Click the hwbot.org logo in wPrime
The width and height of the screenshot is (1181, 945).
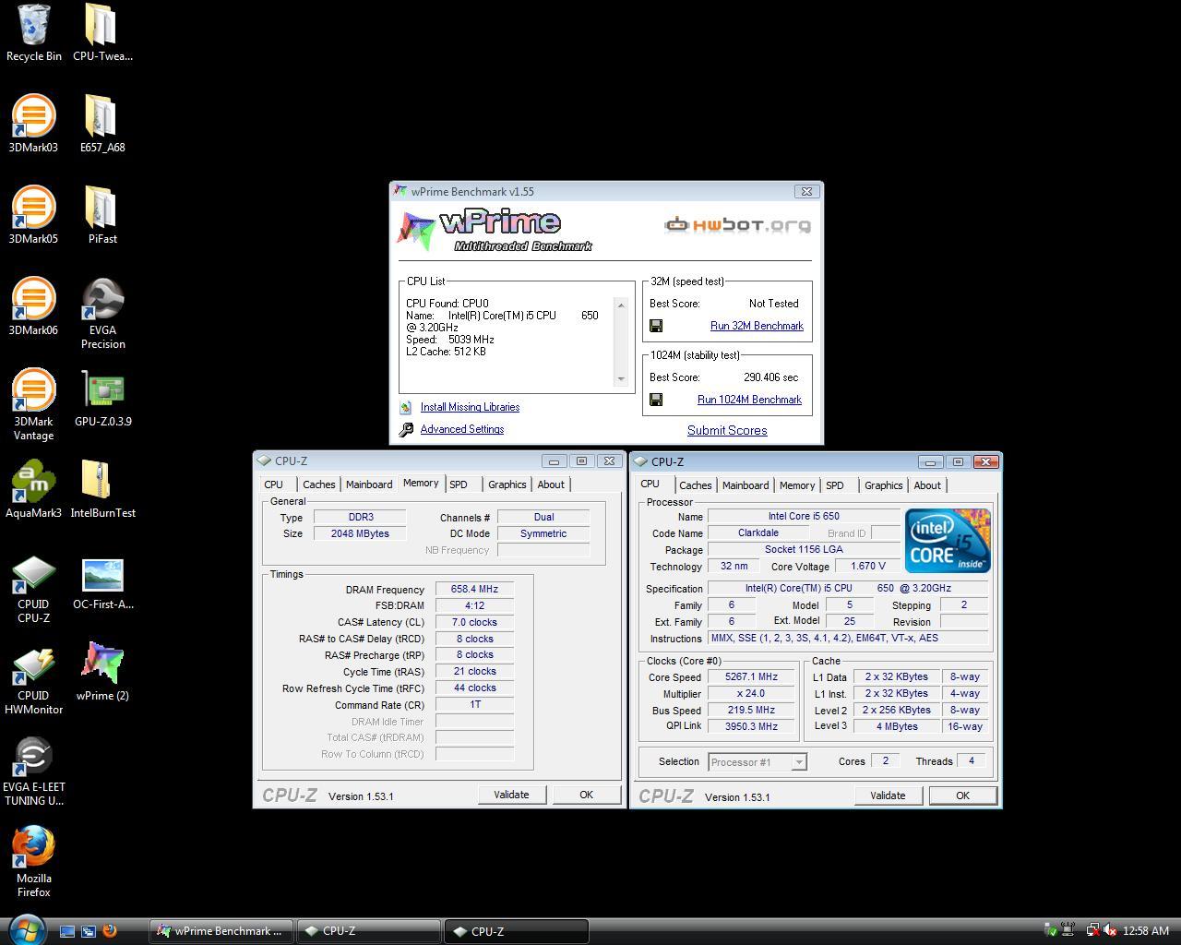(738, 225)
